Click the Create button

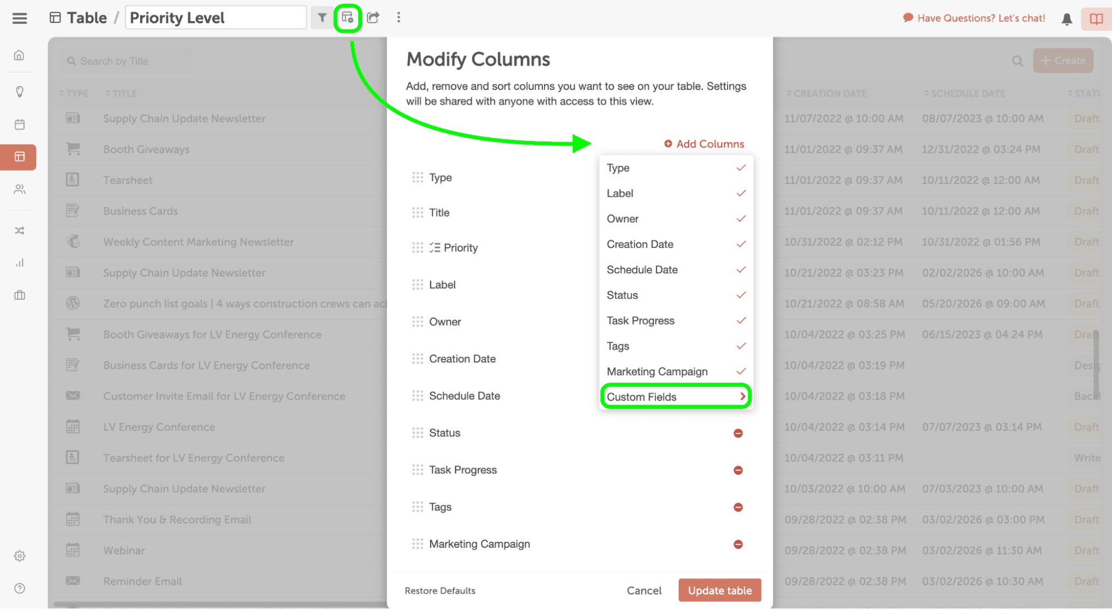(1063, 61)
